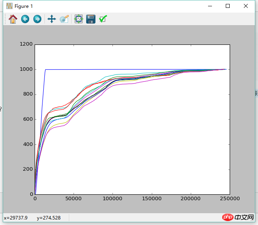
Task: Open edit parameters via green checkmark
Action: pyautogui.click(x=103, y=19)
